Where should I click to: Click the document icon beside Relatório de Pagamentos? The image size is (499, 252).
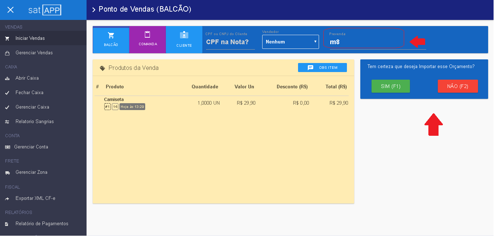pyautogui.click(x=7, y=224)
